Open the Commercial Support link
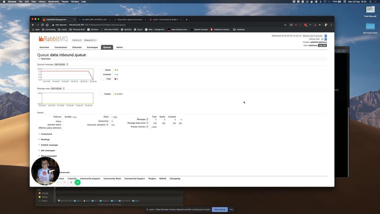 [x=134, y=179]
